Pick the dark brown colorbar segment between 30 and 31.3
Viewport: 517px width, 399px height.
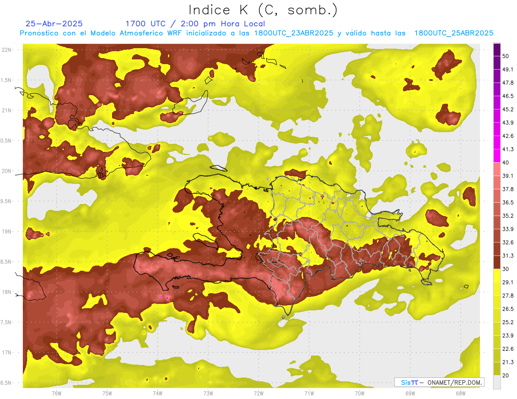point(497,262)
